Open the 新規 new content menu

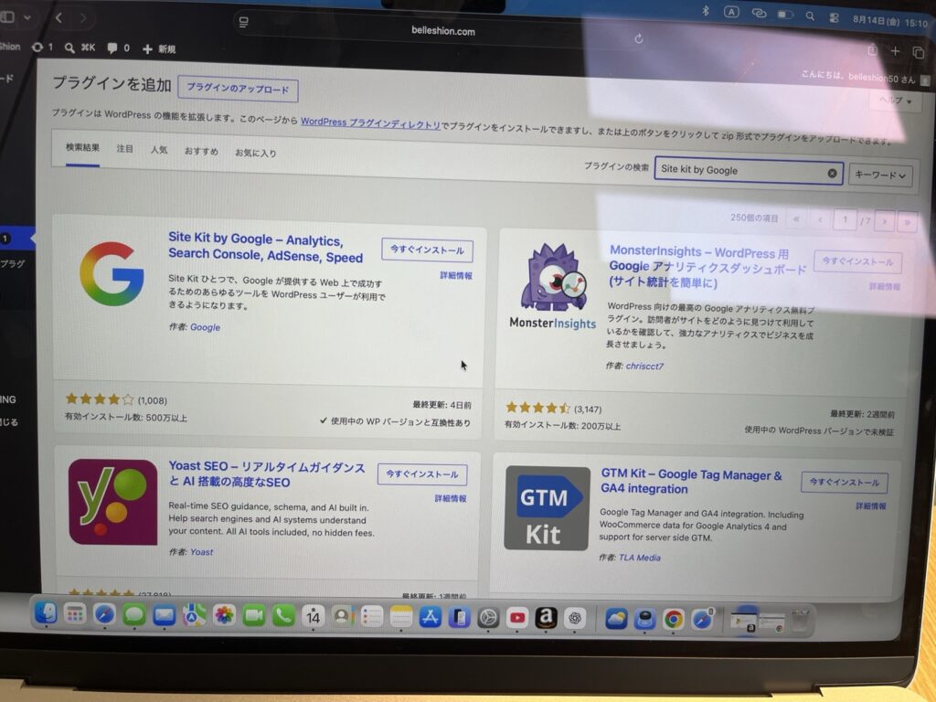point(159,49)
